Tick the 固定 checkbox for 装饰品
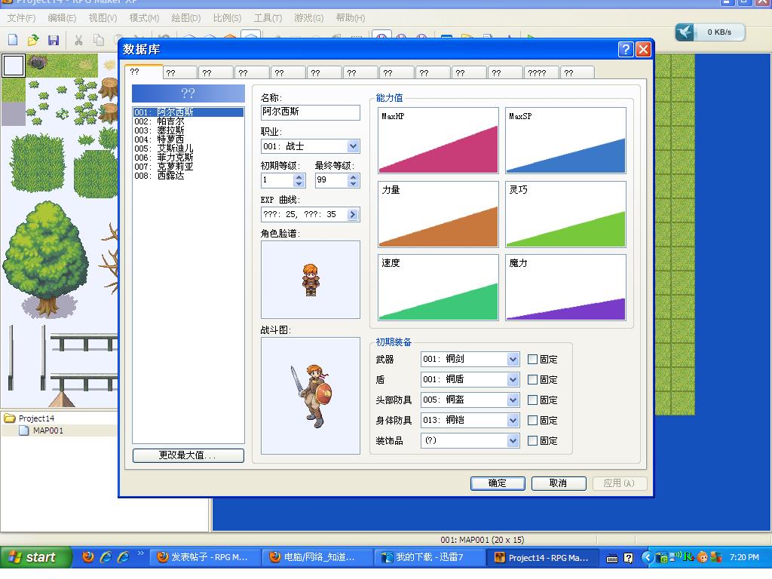772x579 pixels. click(x=532, y=440)
